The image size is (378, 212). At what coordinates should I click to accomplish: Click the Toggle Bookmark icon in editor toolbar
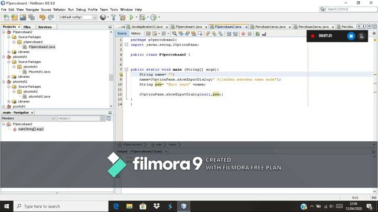(220, 34)
